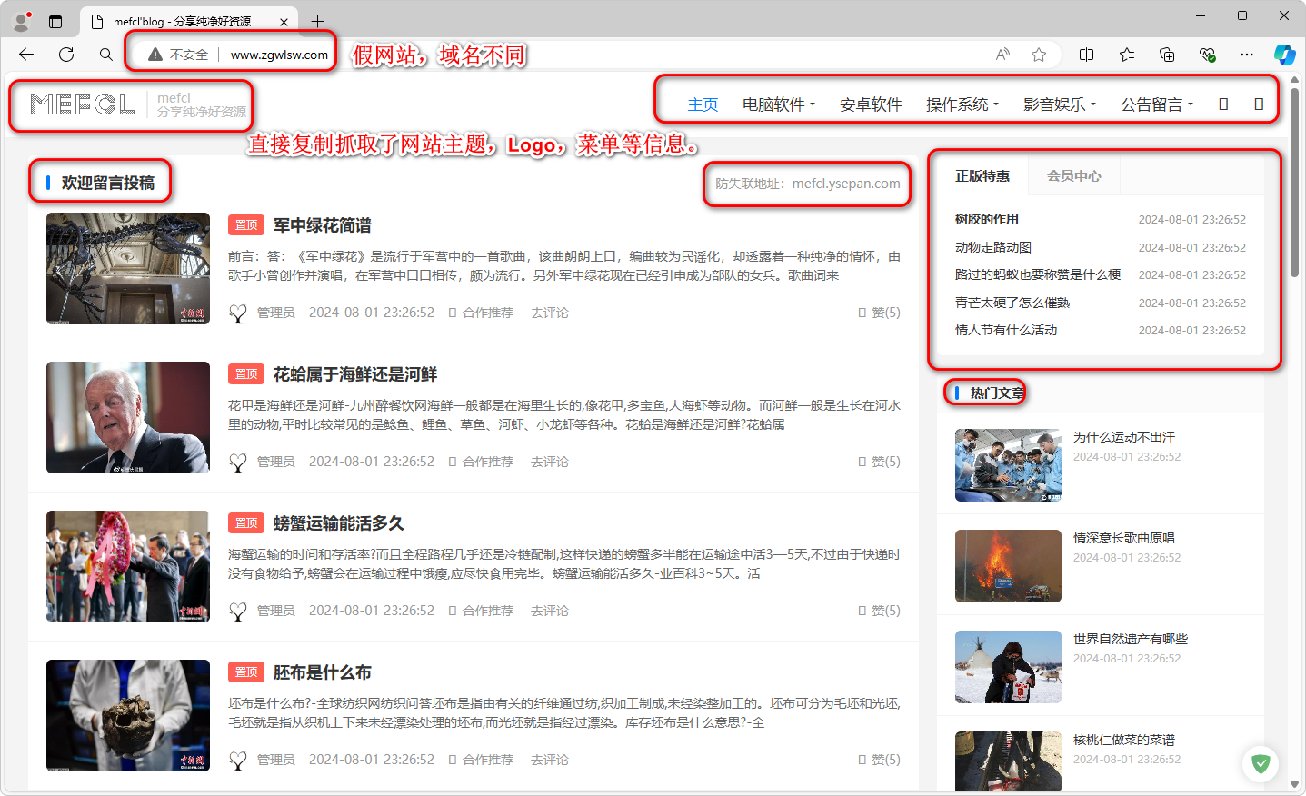Click the wildfire thumbnail in 热门文章
Viewport: 1306px width, 796px height.
click(1008, 566)
